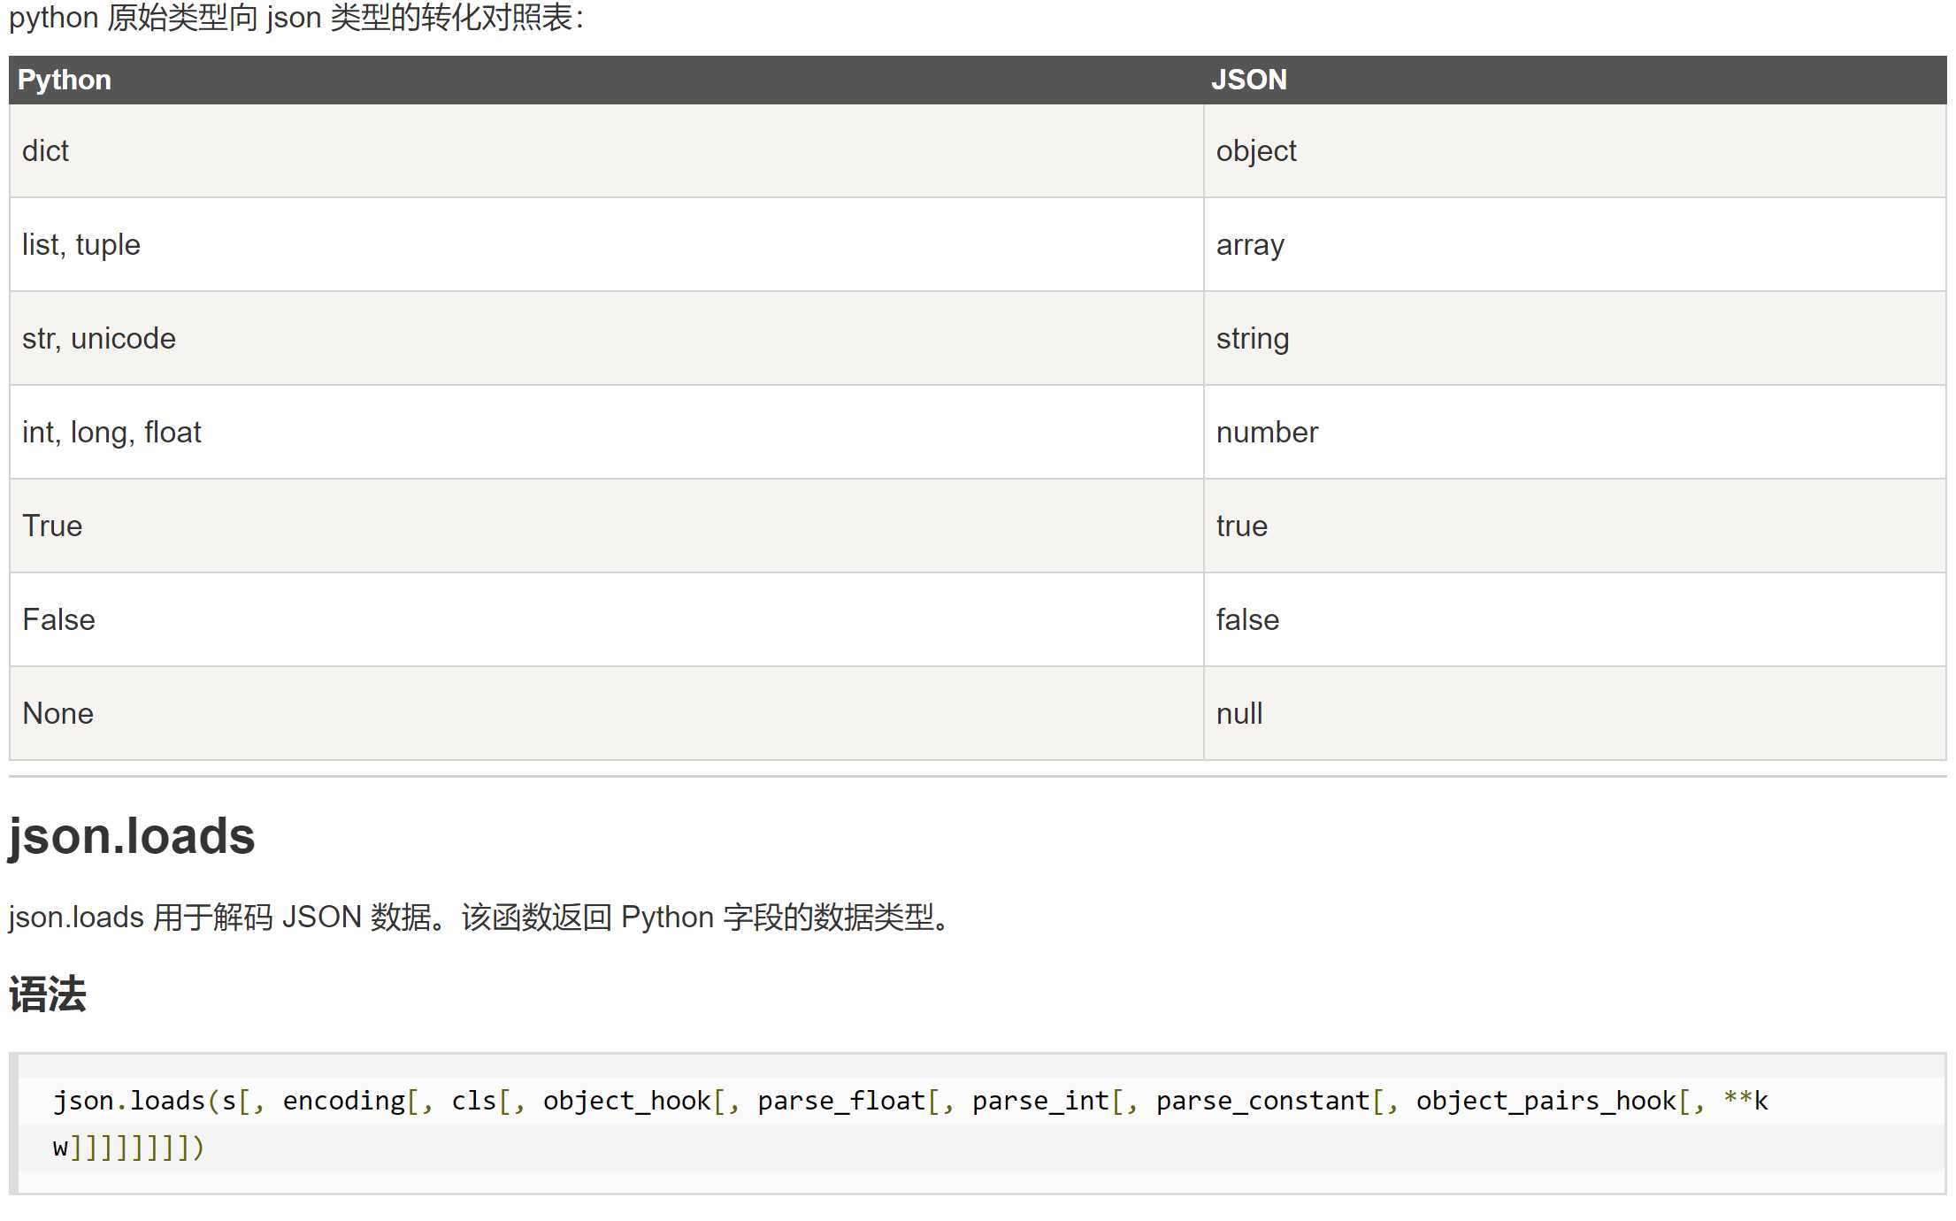Click the dict to object row
The width and height of the screenshot is (1956, 1221).
(978, 150)
